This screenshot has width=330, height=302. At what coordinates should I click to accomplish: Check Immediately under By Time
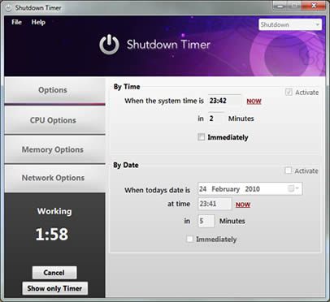point(201,137)
